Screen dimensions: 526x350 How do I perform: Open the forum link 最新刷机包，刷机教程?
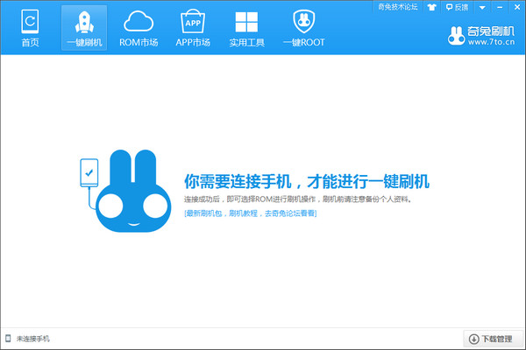coord(250,213)
